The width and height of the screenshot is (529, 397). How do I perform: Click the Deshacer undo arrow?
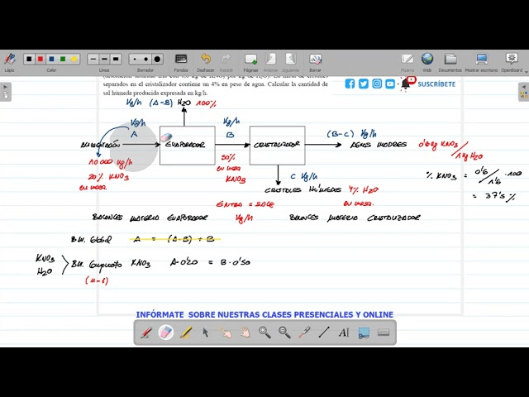tap(206, 59)
